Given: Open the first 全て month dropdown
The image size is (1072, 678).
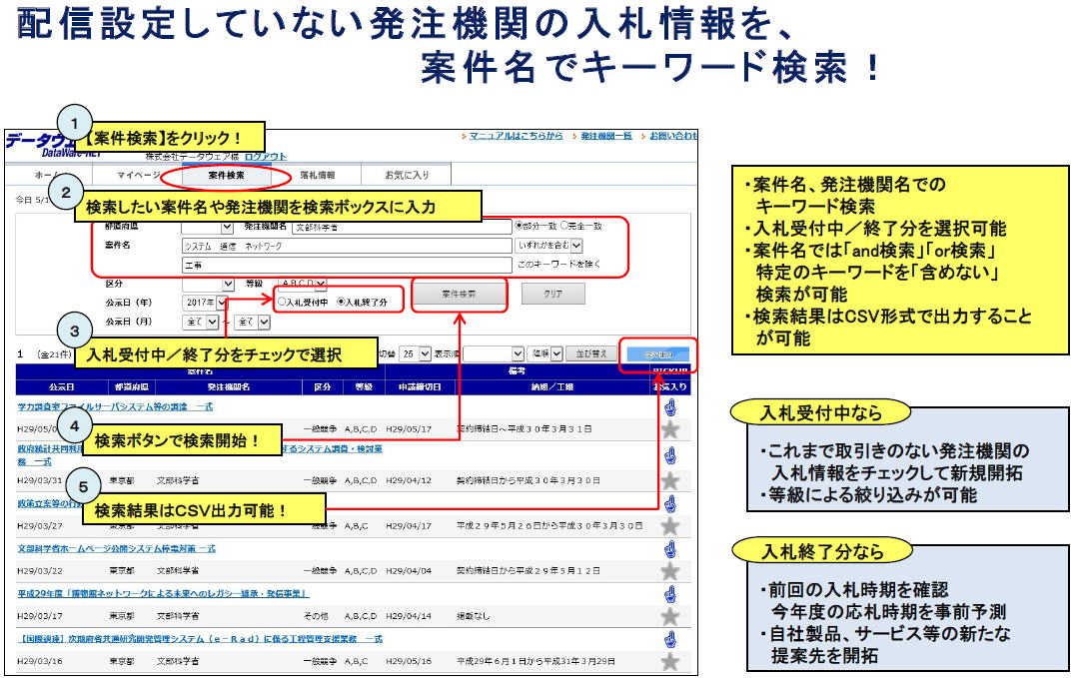Looking at the screenshot, I should pos(201,322).
